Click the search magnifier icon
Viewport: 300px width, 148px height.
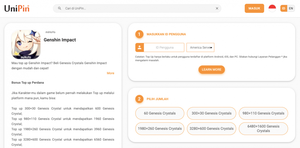[x=60, y=8]
